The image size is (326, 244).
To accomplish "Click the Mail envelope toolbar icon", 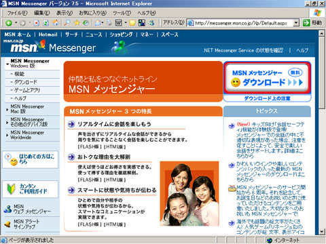I will coord(98,23).
